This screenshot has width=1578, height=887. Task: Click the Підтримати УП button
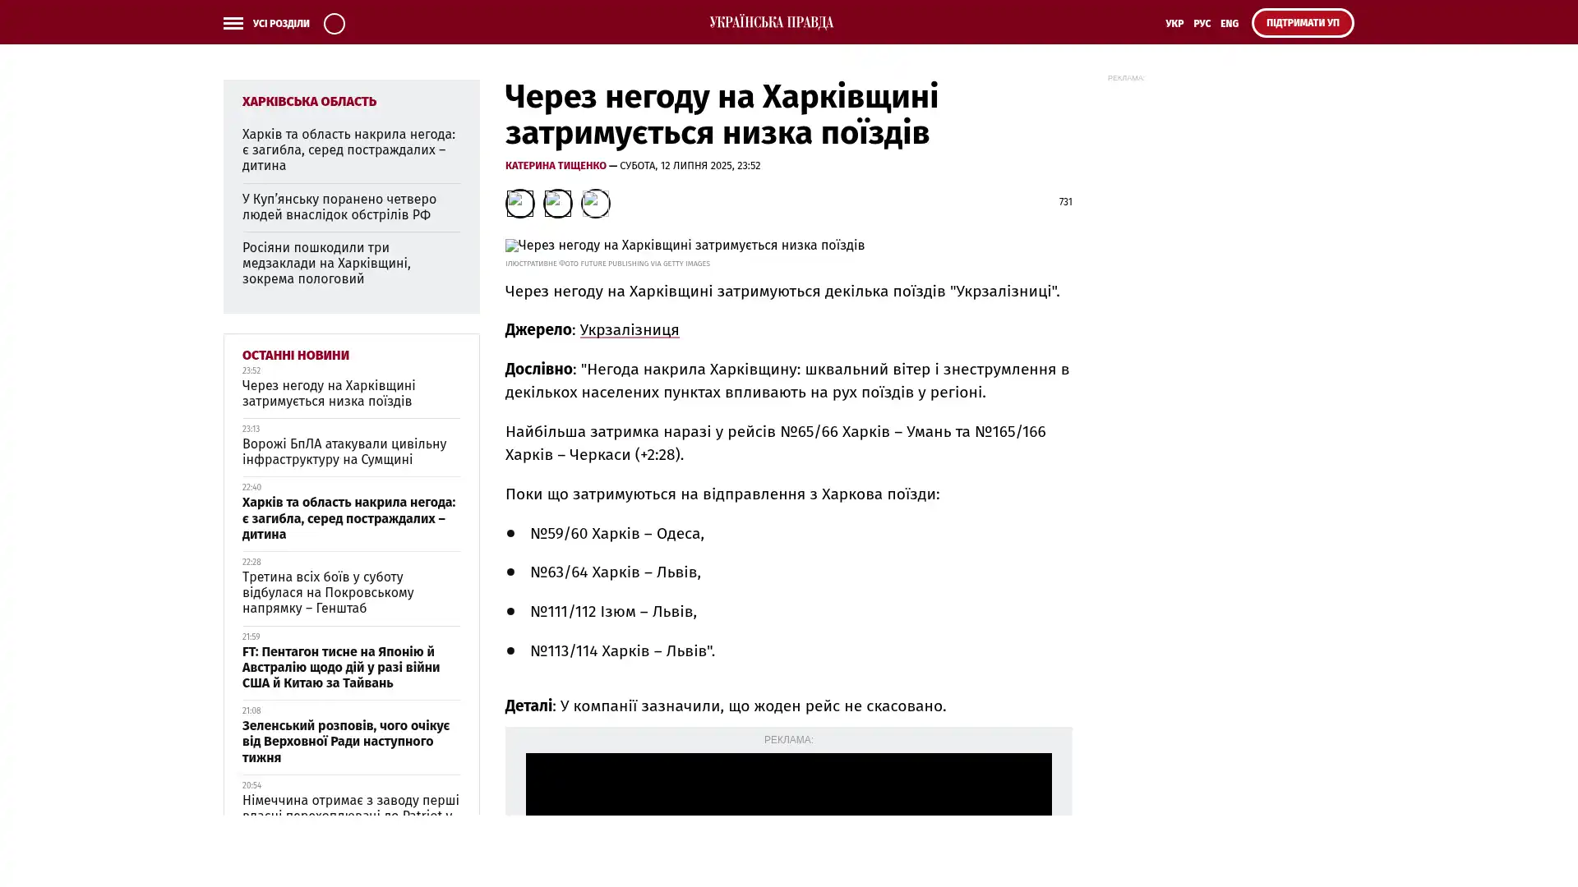click(x=1302, y=23)
